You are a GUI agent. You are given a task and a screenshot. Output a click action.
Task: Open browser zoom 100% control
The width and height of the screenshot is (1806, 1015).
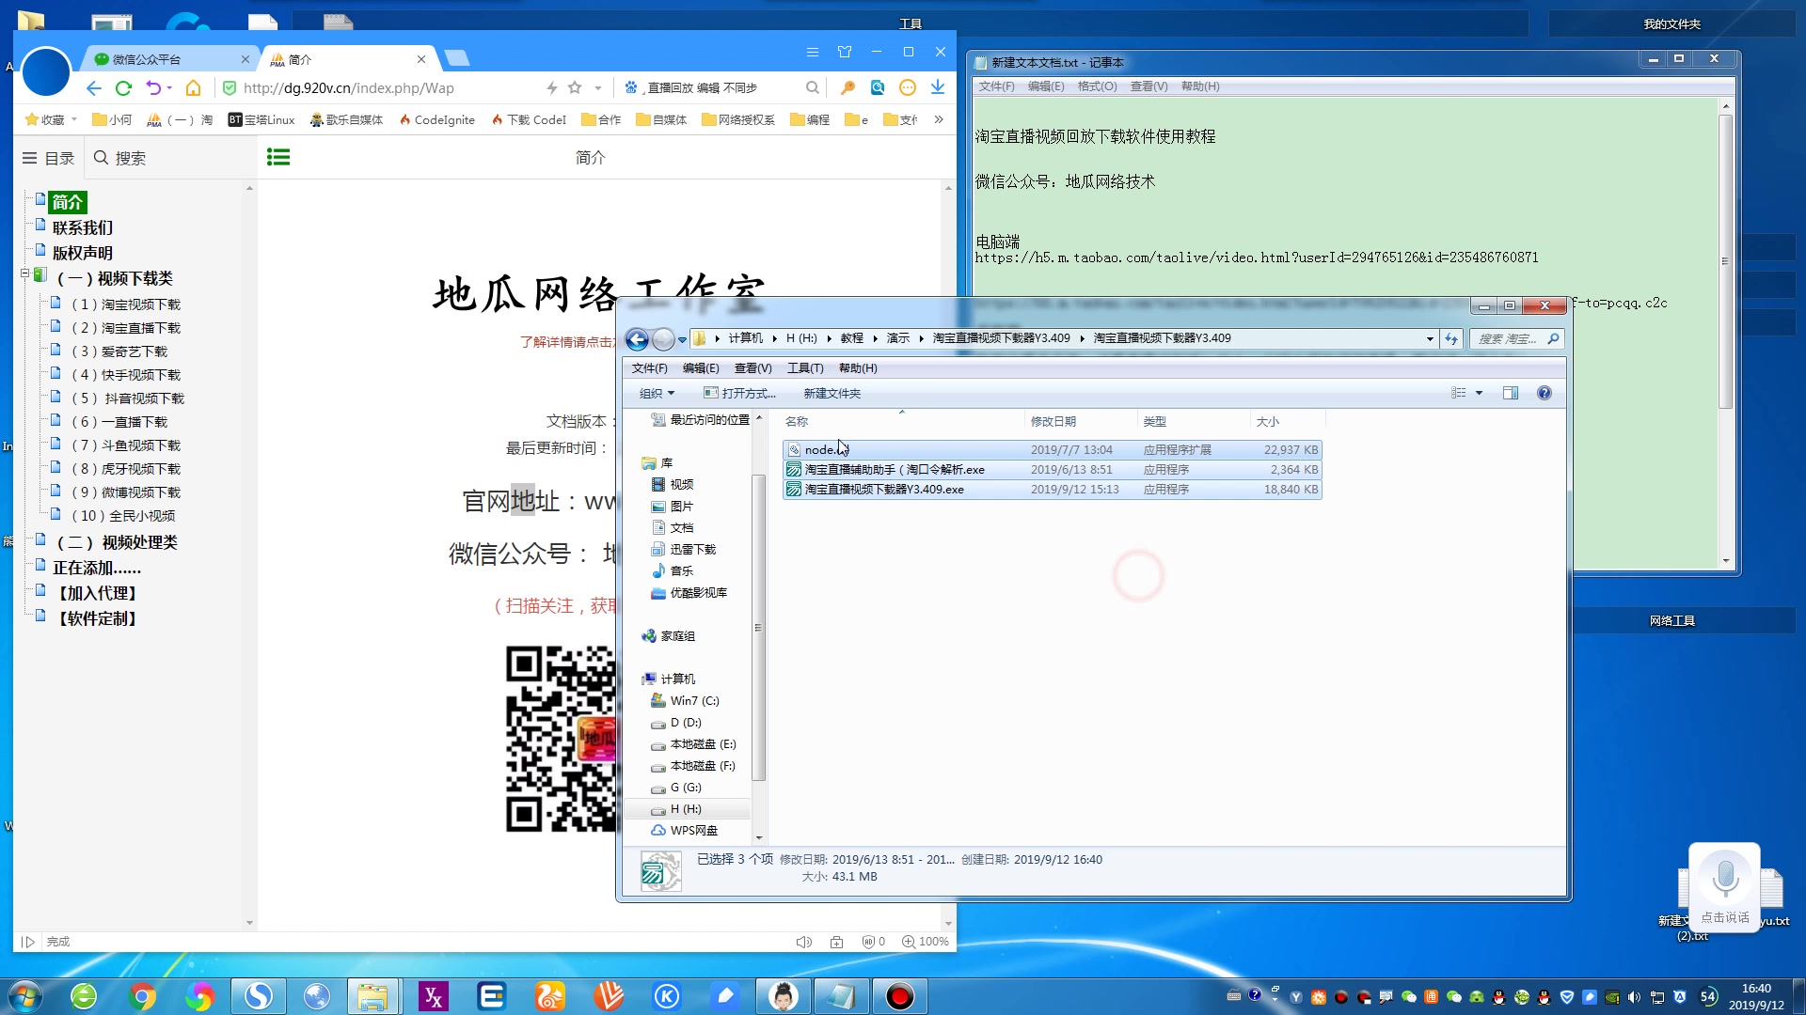click(926, 942)
